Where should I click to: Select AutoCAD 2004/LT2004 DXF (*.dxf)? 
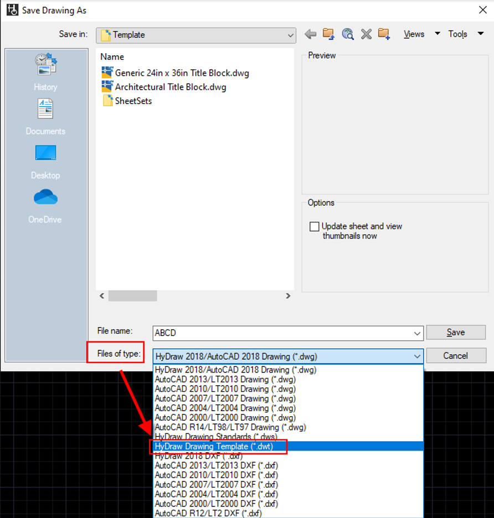tap(288, 494)
